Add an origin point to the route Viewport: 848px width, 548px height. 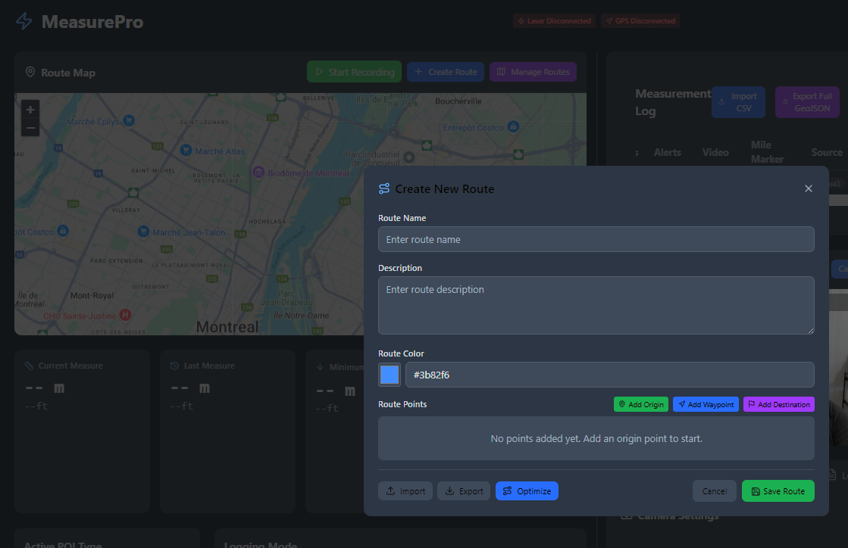click(640, 403)
